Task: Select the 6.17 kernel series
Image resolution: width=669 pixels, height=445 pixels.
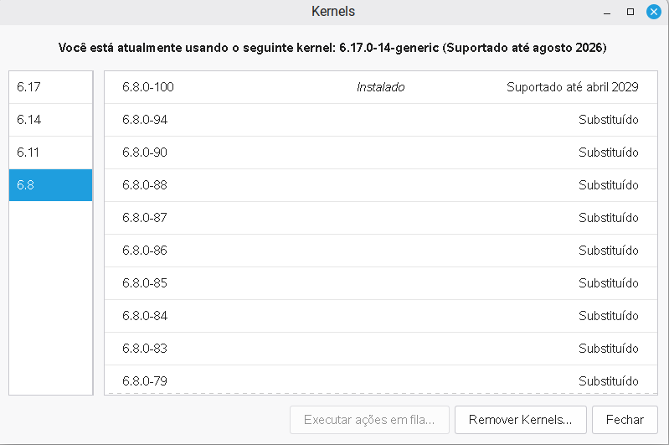Action: 50,87
